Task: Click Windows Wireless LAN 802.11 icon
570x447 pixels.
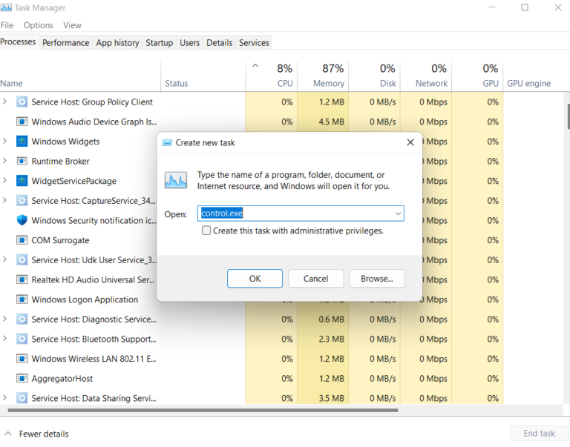Action: [22, 359]
